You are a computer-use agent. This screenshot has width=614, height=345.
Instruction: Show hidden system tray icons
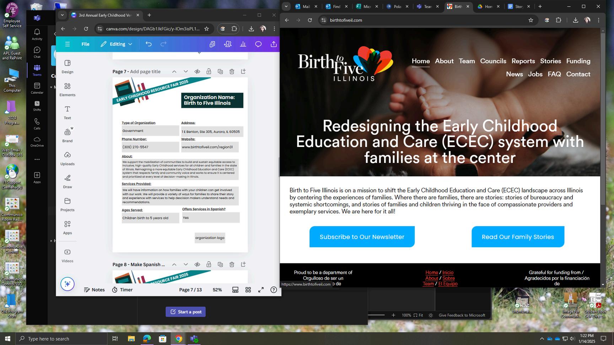[542, 339]
